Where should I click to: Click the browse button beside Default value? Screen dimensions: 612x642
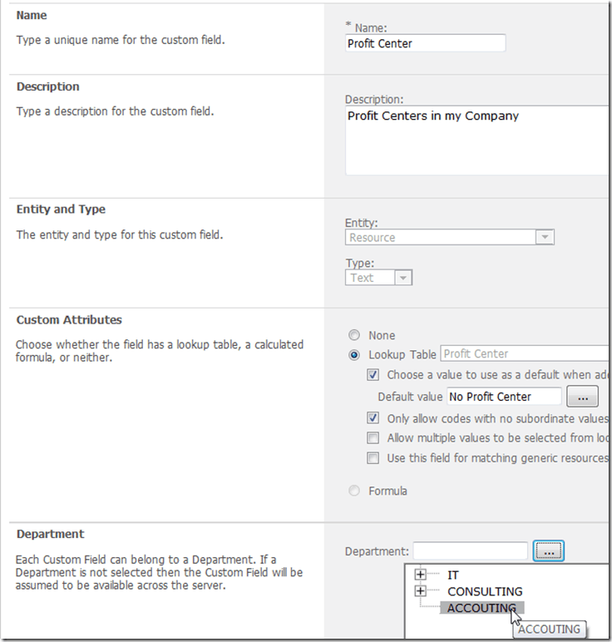pos(583,396)
